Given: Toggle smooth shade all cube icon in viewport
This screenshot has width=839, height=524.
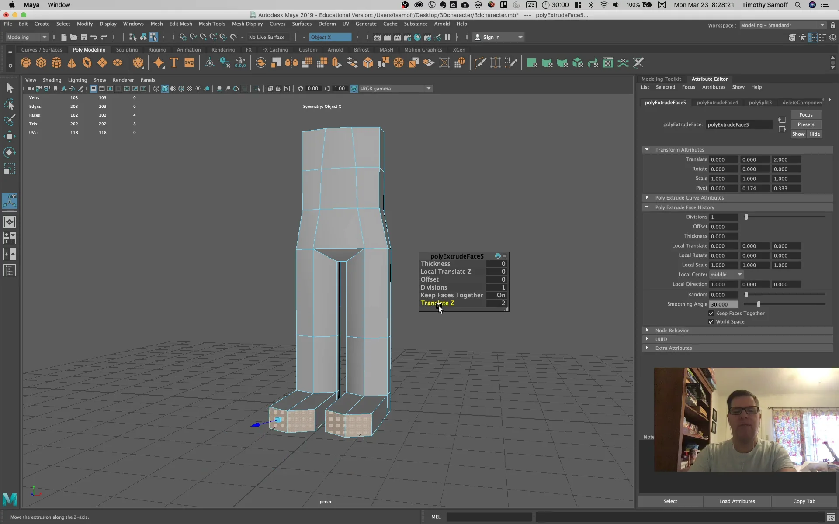Looking at the screenshot, I should tap(165, 89).
